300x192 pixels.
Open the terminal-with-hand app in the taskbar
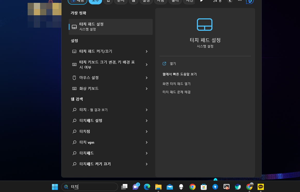(226, 187)
